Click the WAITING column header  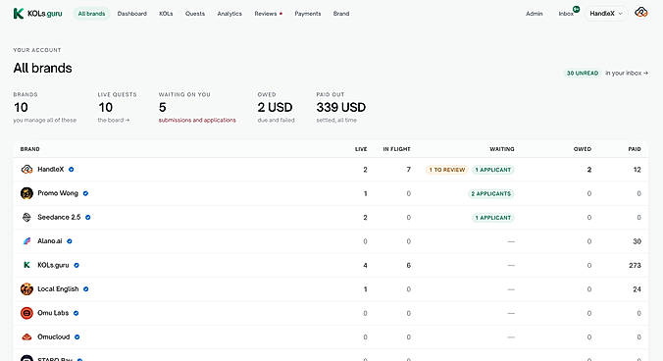pos(502,149)
